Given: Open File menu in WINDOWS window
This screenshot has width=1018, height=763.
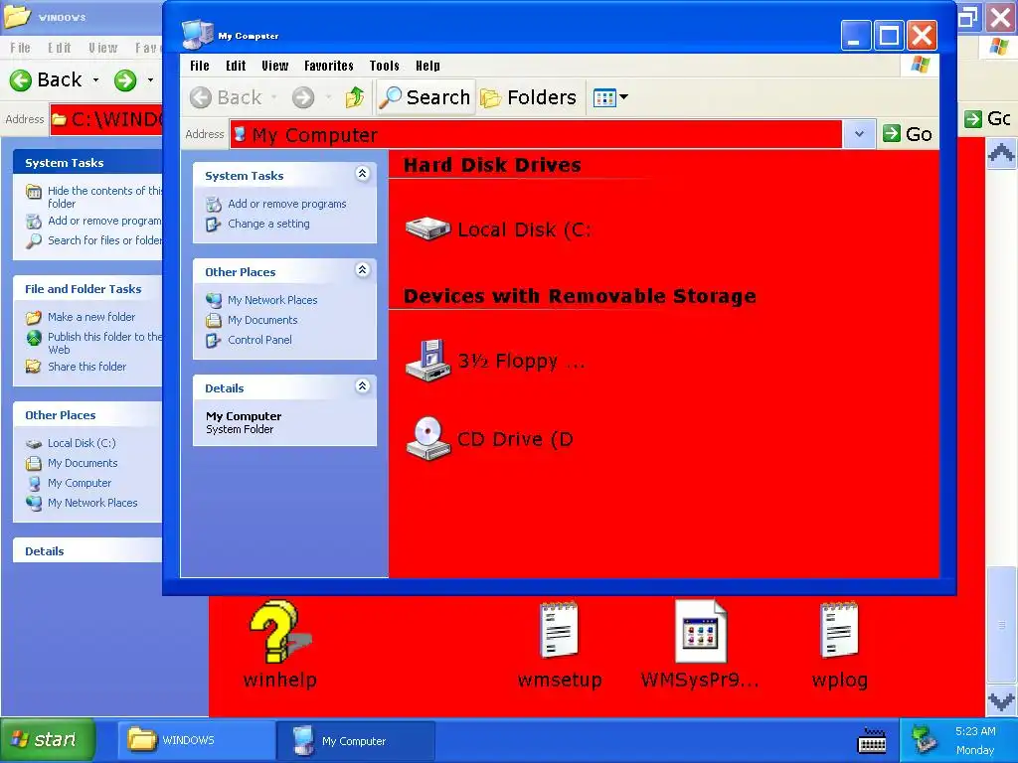Looking at the screenshot, I should tap(20, 48).
